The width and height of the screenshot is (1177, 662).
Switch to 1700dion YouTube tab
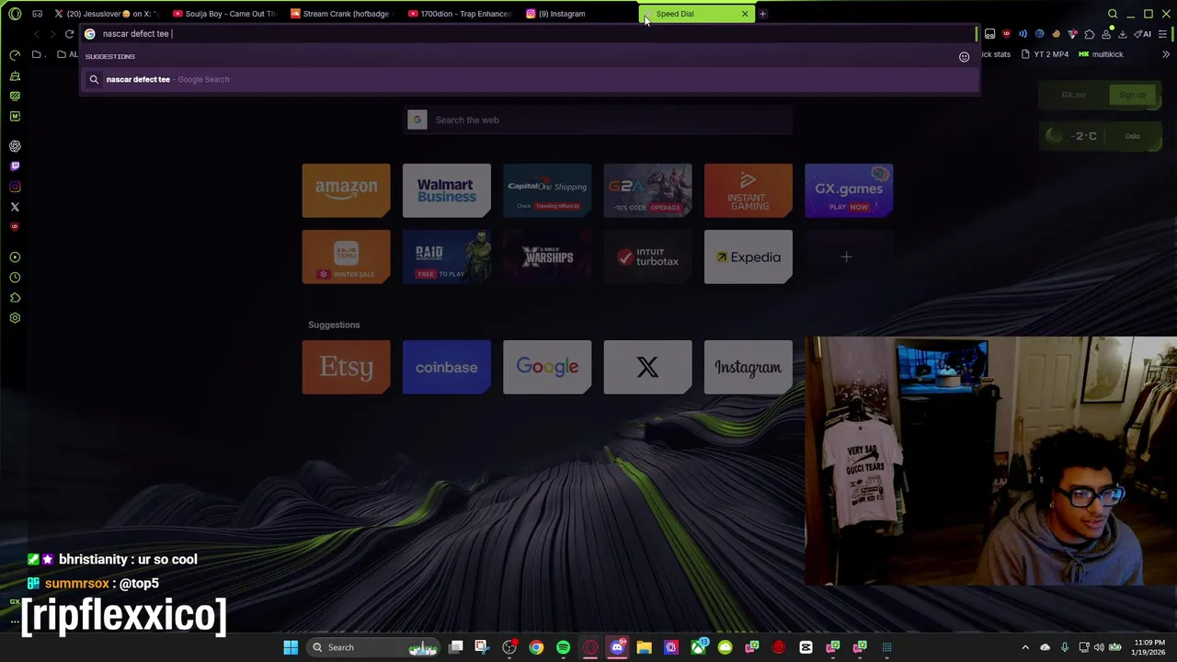click(460, 14)
